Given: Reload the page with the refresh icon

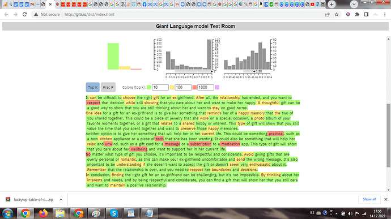Looking at the screenshot, I should 24,15.
